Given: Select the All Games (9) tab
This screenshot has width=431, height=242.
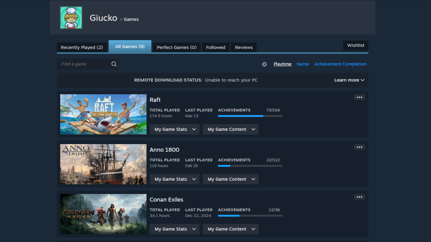Looking at the screenshot, I should 130,47.
